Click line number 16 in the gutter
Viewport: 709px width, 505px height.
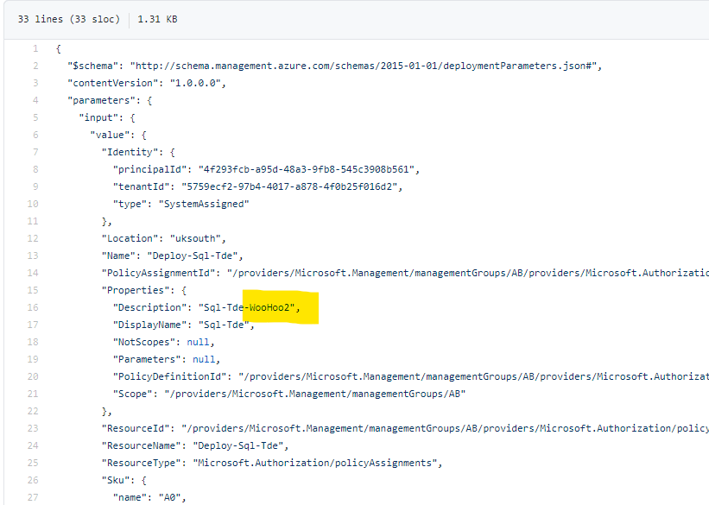(x=33, y=308)
